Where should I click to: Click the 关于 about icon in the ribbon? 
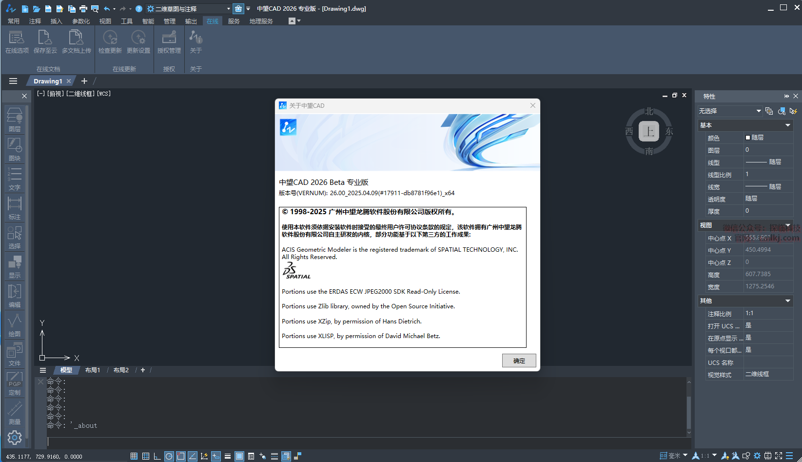[196, 41]
